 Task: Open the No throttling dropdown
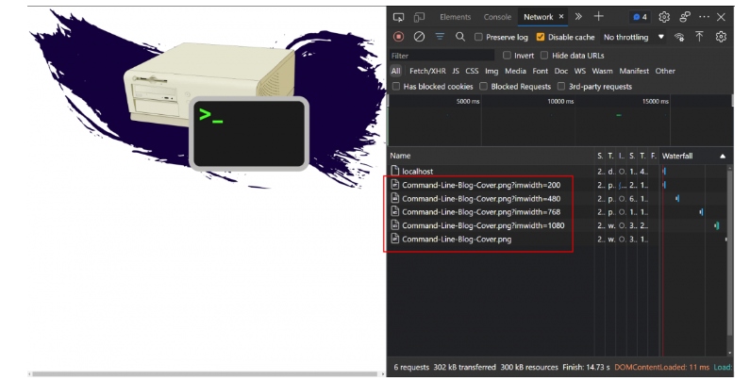(x=633, y=38)
